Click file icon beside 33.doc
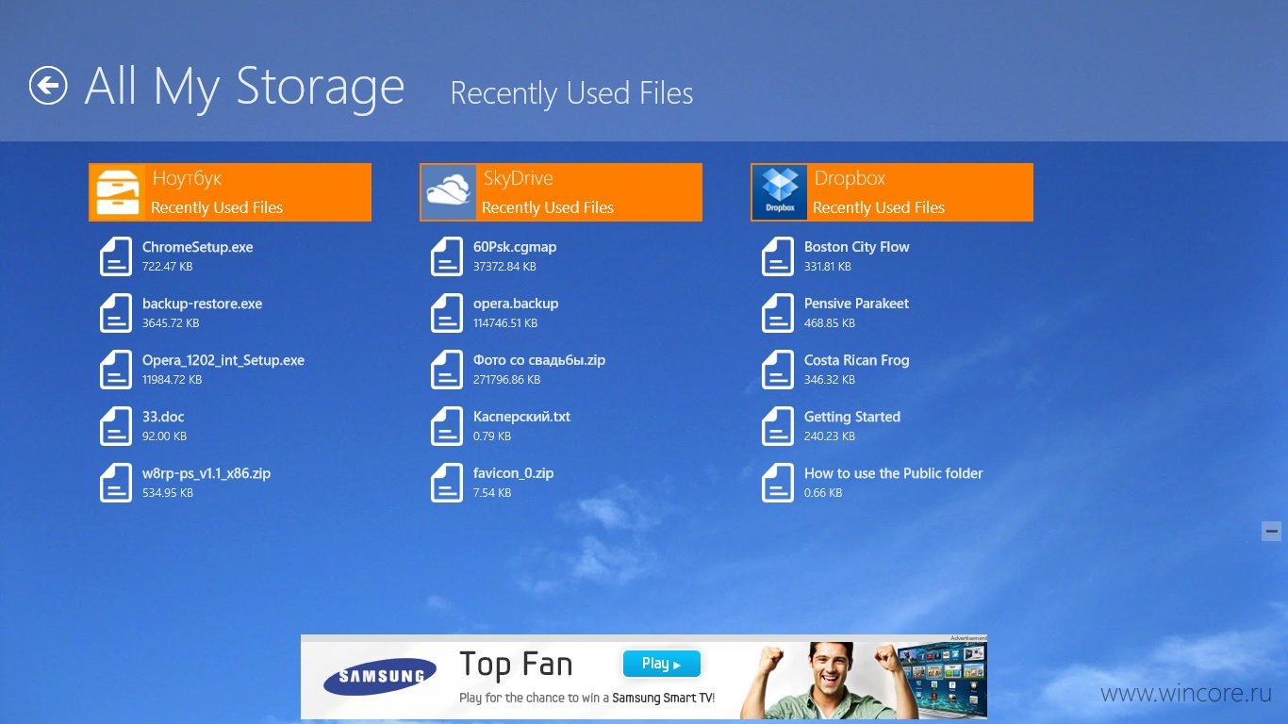Viewport: 1288px width, 724px height. 116,426
